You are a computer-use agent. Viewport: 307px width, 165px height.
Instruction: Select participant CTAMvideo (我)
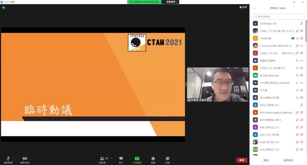click(278, 24)
